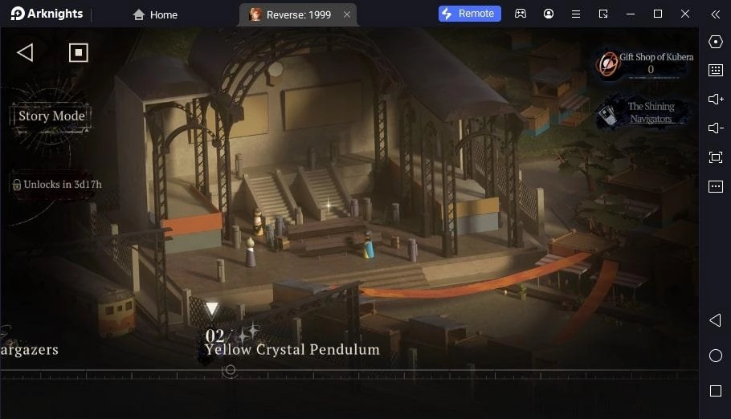Click the Android back triangle in sidebar
Viewport: 731px width, 419px height.
coord(715,320)
